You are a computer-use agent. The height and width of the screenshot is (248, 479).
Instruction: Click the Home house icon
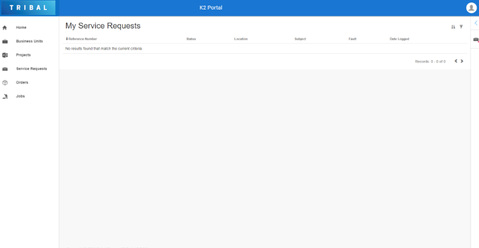4,28
